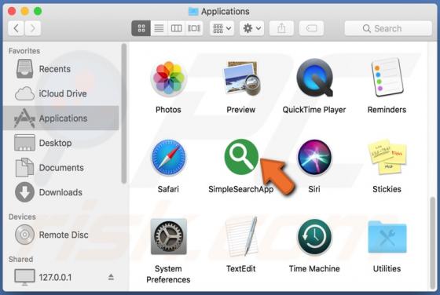This screenshot has height=295, width=440.
Task: Select Applications in the sidebar
Action: 61,118
